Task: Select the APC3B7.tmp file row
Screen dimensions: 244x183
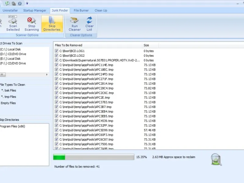Action: pos(85,107)
